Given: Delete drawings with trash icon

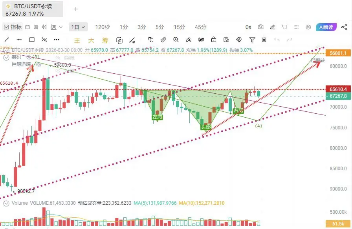Looking at the screenshot, I should pyautogui.click(x=264, y=40).
